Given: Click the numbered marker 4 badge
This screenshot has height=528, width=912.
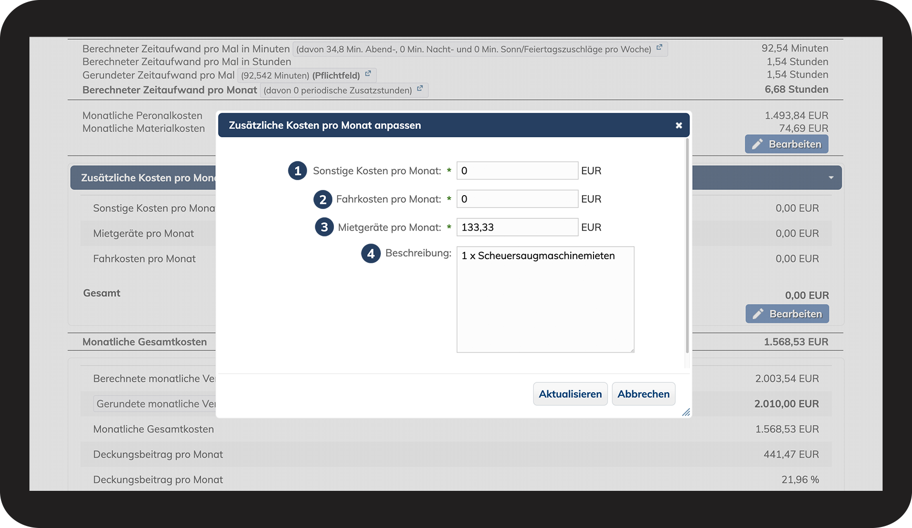Looking at the screenshot, I should pyautogui.click(x=371, y=253).
